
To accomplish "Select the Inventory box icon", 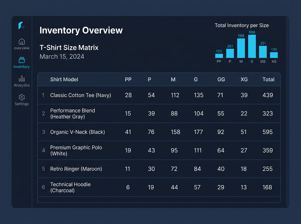I will pyautogui.click(x=22, y=60).
